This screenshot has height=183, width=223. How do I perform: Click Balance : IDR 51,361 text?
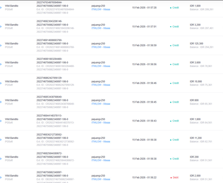click(201, 179)
